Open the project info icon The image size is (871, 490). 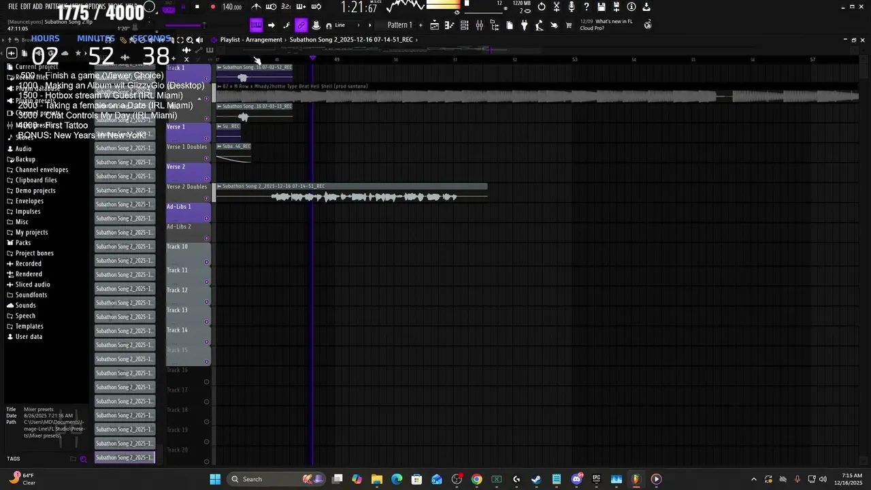tap(631, 7)
